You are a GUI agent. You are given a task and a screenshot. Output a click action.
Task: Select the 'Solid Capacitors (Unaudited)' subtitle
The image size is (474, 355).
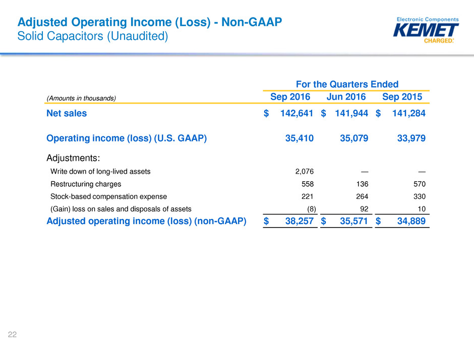coord(92,36)
